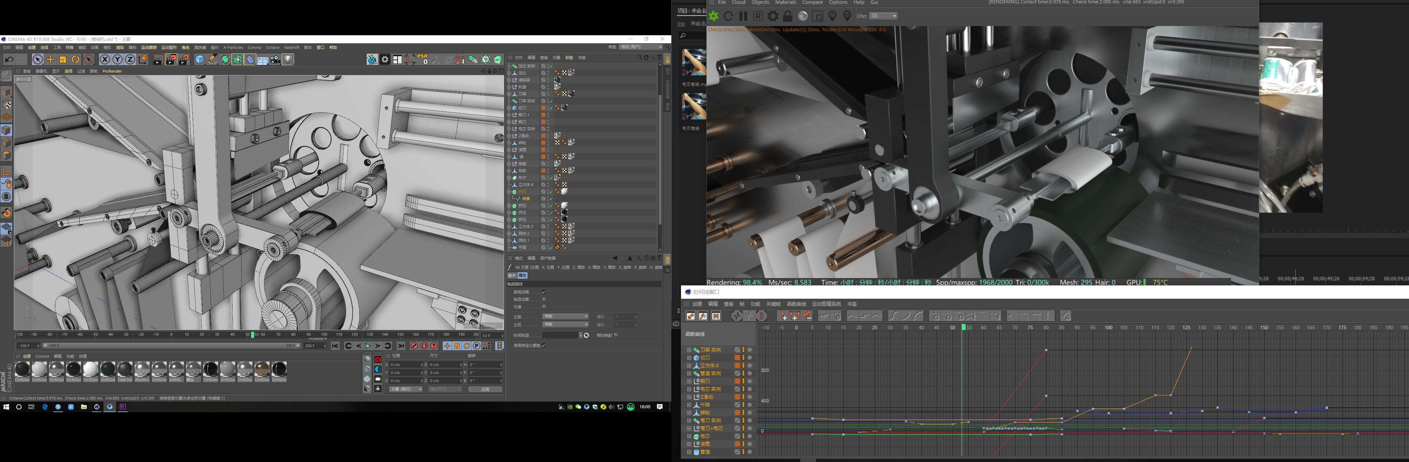Open Octane render settings gear icon
This screenshot has height=462, width=1409.
pyautogui.click(x=773, y=16)
